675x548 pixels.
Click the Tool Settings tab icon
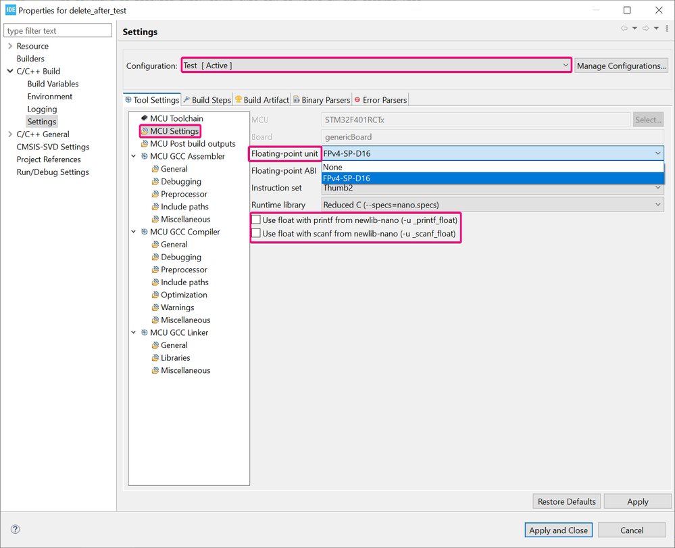128,99
